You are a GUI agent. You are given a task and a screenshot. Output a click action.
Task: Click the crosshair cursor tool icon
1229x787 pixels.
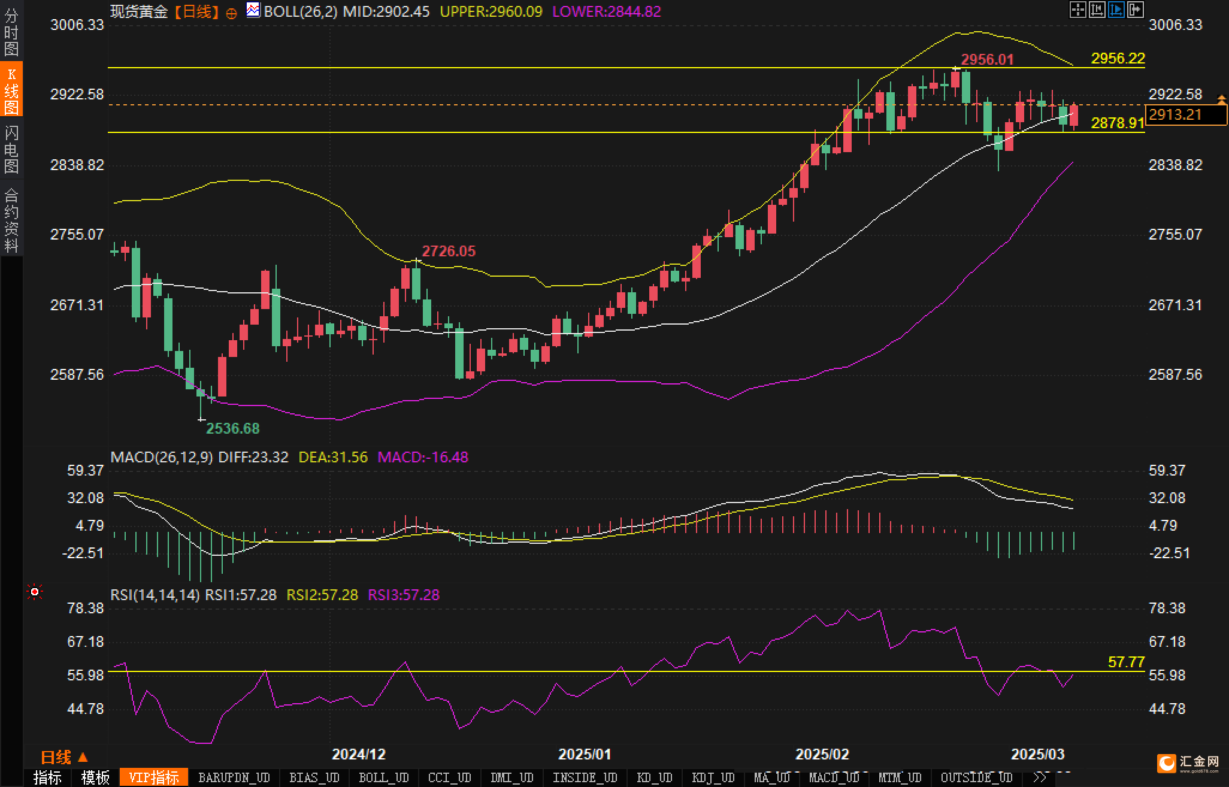point(1077,10)
